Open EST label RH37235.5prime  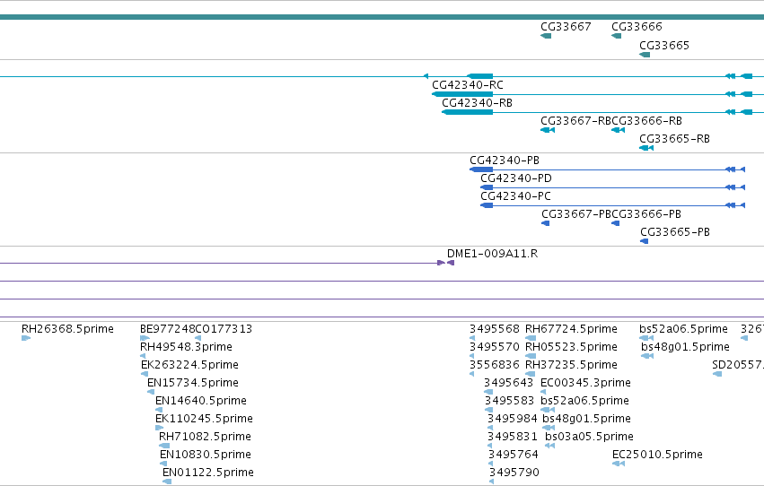click(571, 365)
